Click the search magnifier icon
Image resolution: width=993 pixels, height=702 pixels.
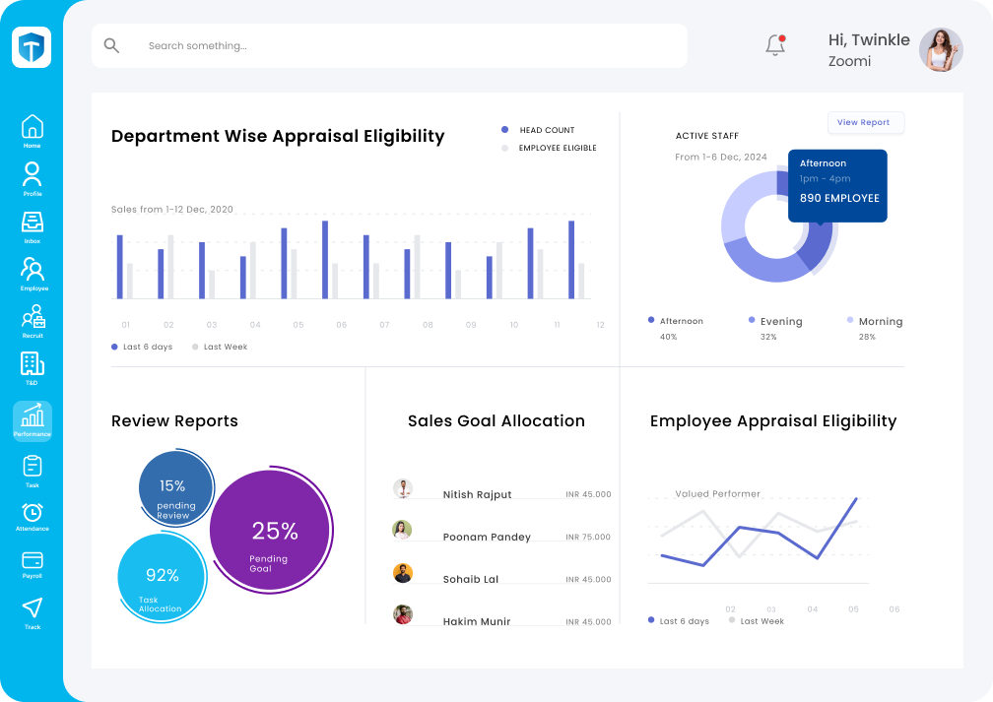click(111, 45)
